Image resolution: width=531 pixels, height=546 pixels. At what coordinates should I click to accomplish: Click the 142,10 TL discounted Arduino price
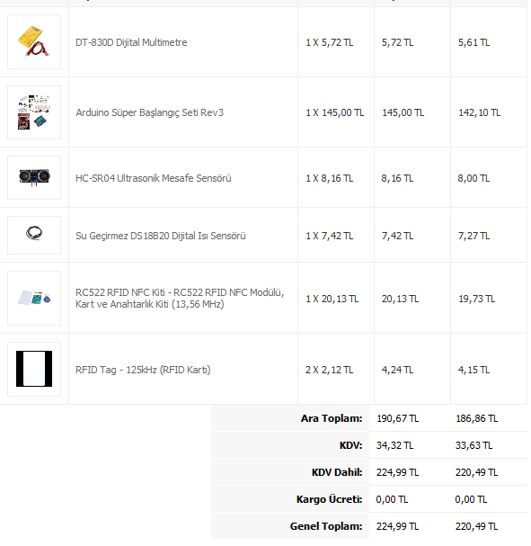[x=479, y=112]
